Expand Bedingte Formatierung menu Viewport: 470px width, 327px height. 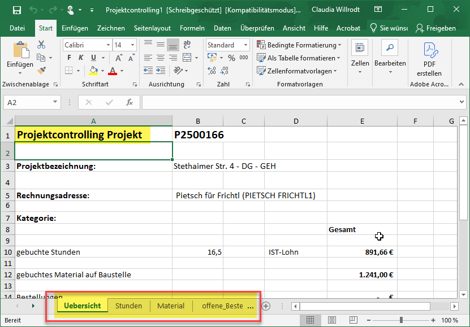(299, 45)
